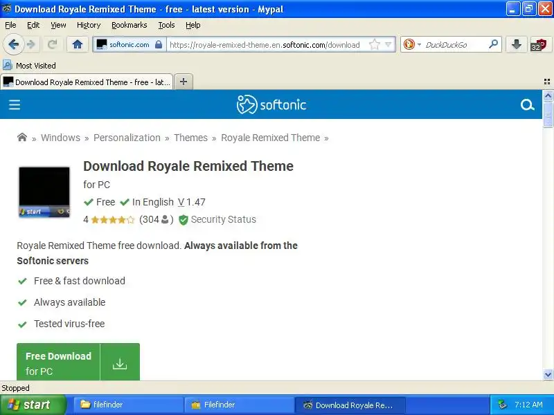The height and width of the screenshot is (415, 554).
Task: Click the Mypal icon in title bar
Action: tap(6, 8)
